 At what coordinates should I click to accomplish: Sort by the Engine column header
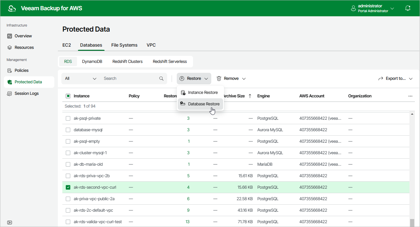point(263,96)
